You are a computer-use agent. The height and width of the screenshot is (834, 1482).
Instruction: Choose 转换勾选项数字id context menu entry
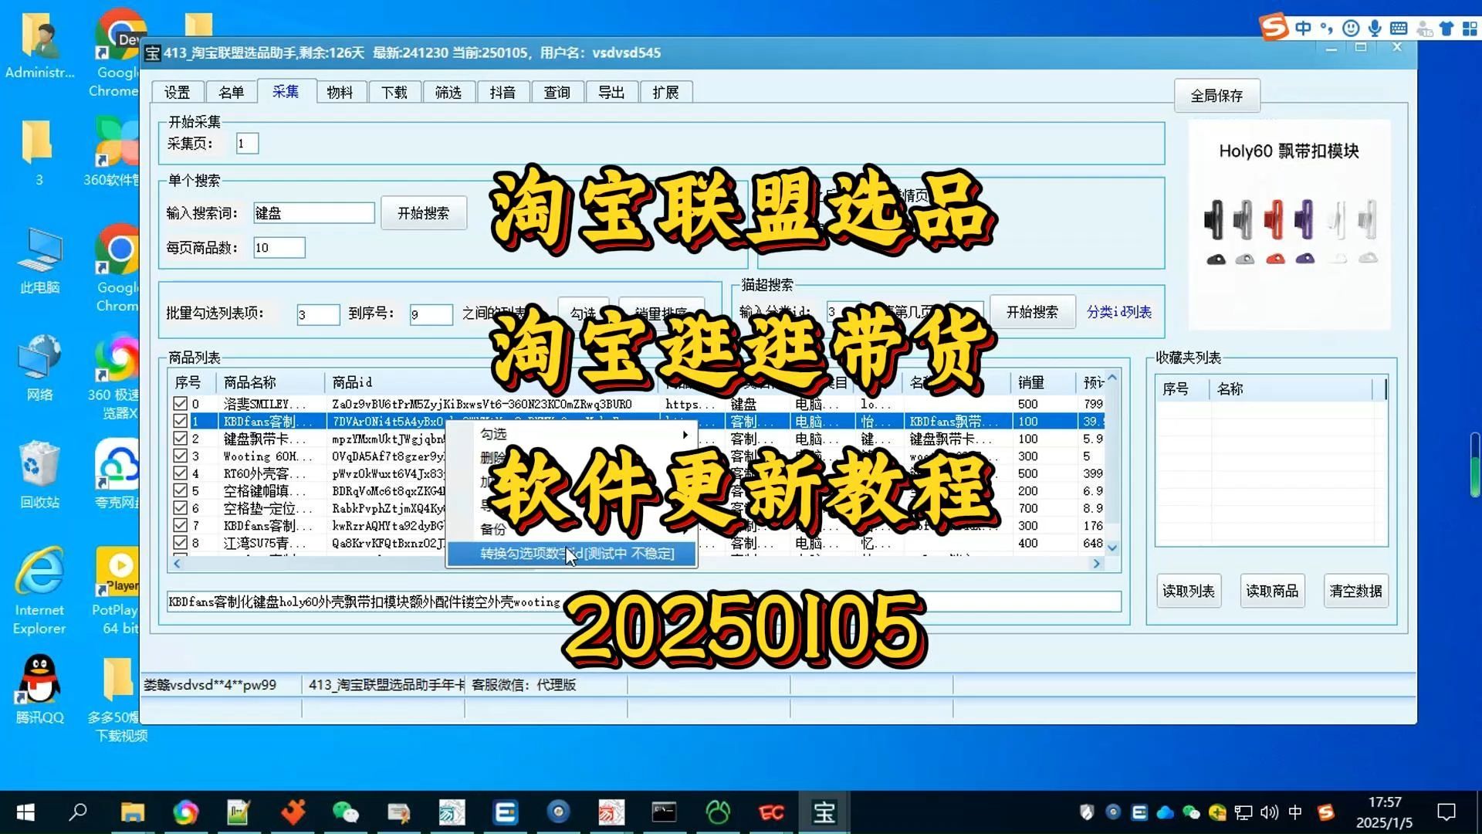click(x=571, y=554)
